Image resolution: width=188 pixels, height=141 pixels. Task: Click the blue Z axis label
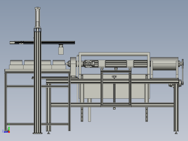coord(3,131)
